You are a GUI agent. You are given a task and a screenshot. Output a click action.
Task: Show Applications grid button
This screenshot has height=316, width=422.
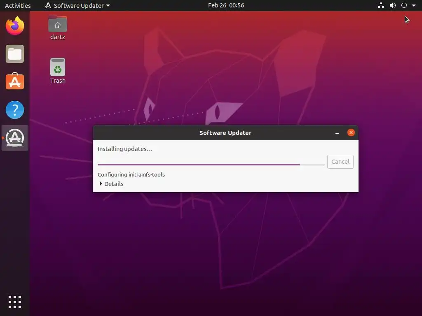(15, 302)
